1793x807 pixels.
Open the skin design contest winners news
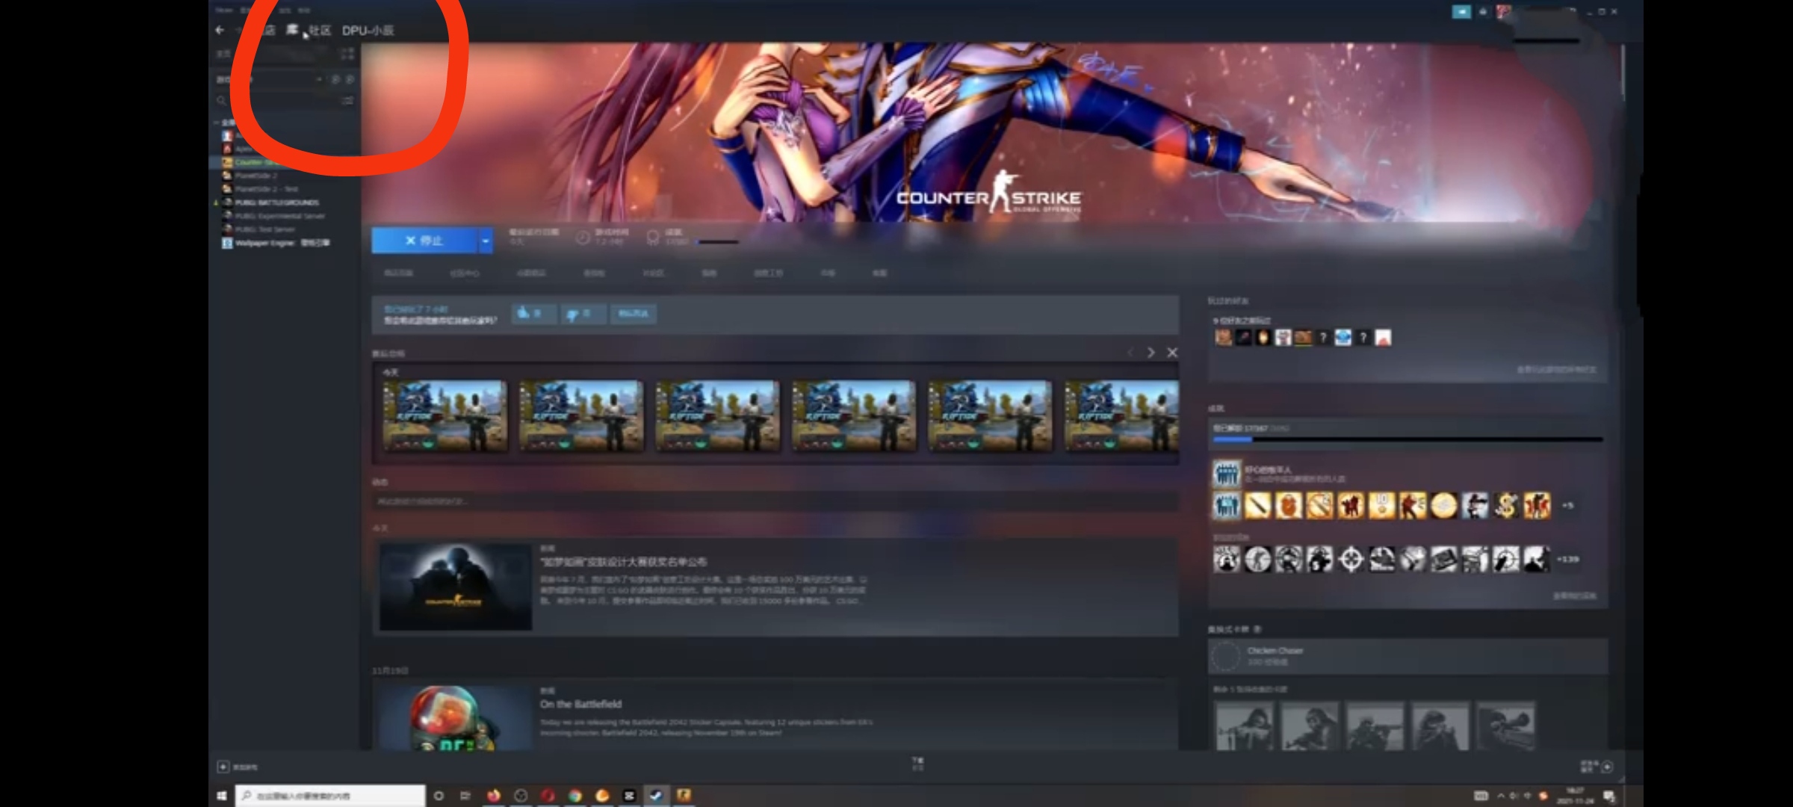[x=623, y=562]
